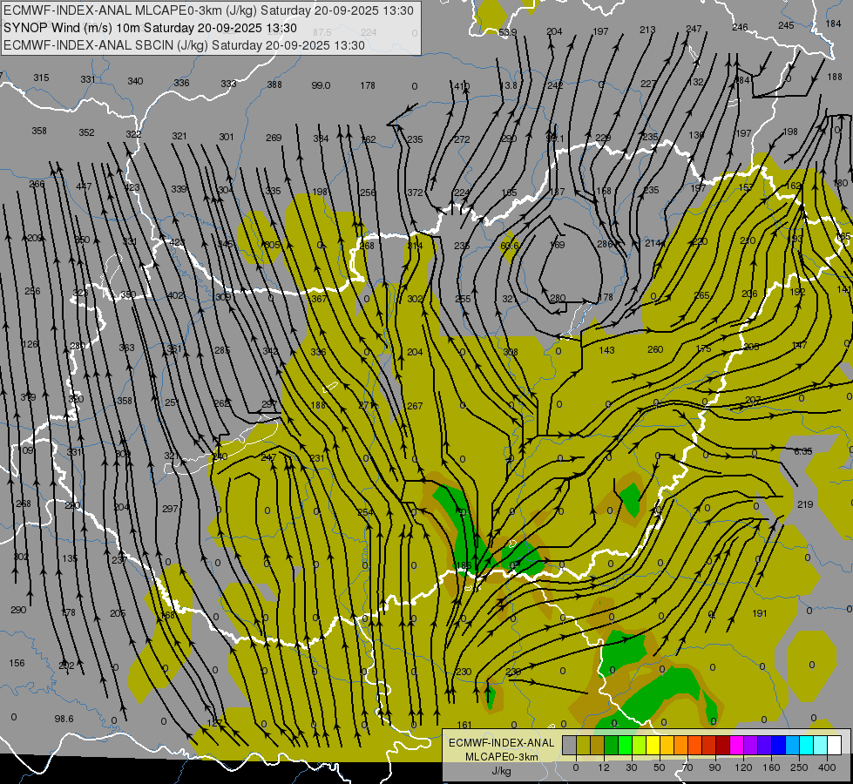Click the orange legend swatch before 70

coord(681,746)
